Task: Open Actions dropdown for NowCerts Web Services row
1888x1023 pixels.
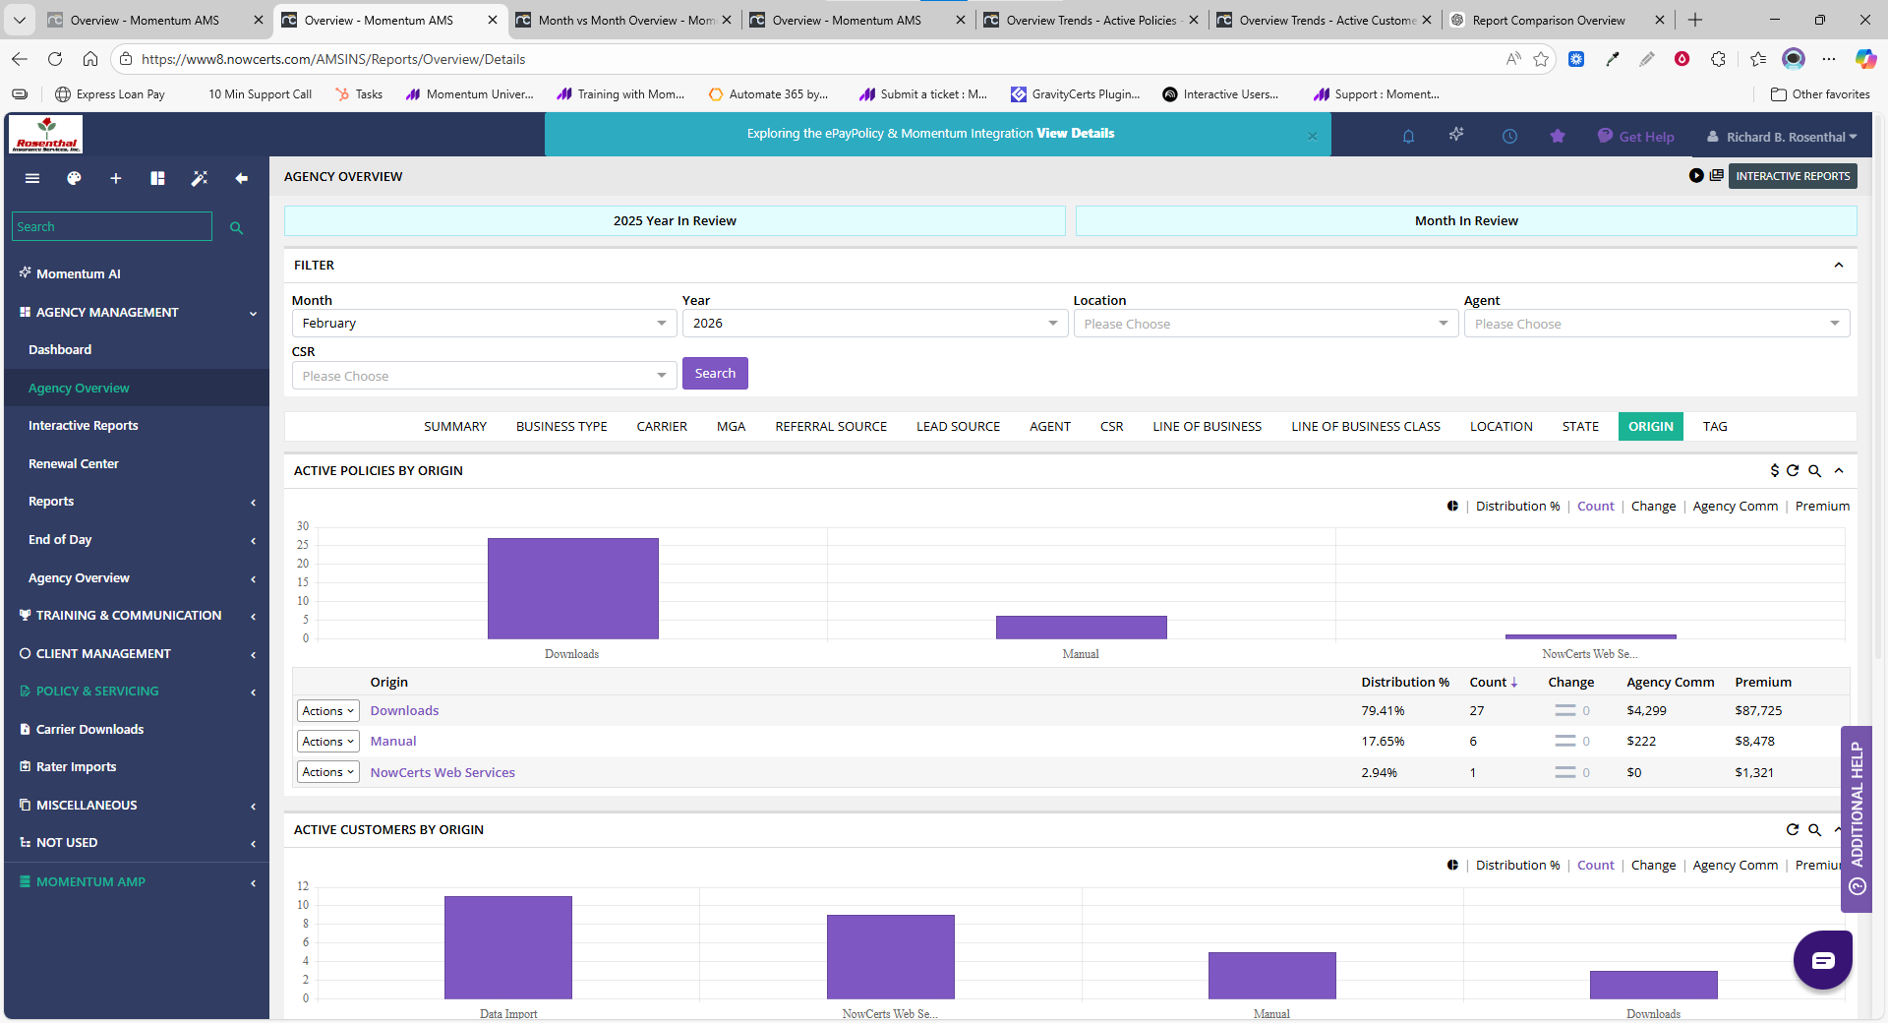Action: 327,772
